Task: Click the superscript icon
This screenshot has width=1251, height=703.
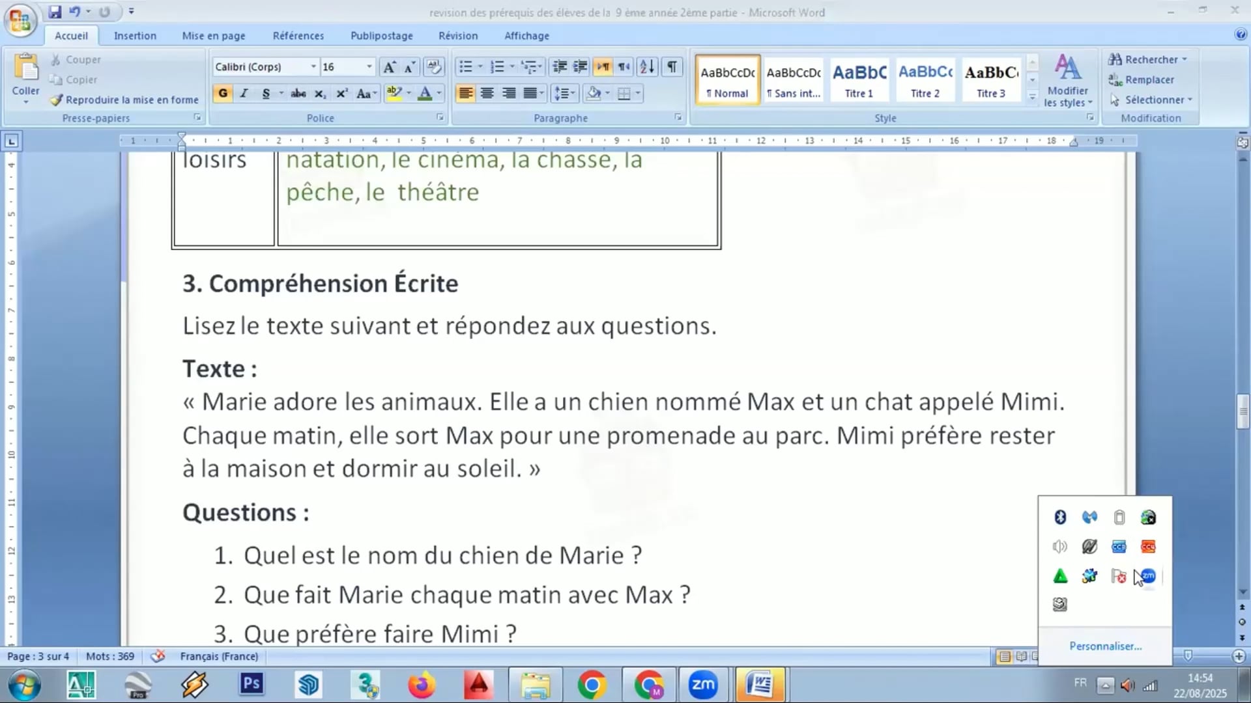Action: [x=341, y=93]
